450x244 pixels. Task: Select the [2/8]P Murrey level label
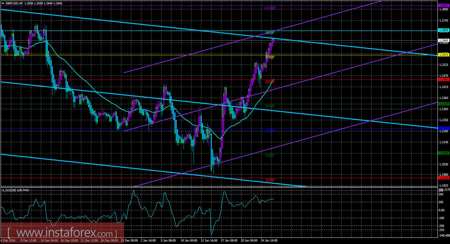270,180
